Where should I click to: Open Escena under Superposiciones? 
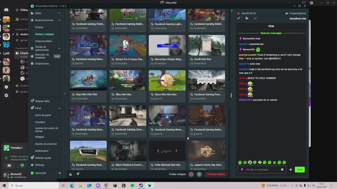(x=39, y=27)
